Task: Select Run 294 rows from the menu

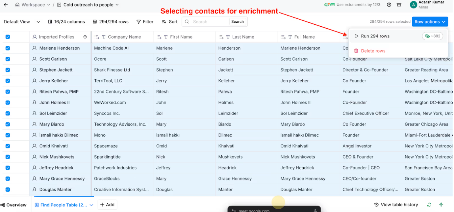Action: pos(375,36)
